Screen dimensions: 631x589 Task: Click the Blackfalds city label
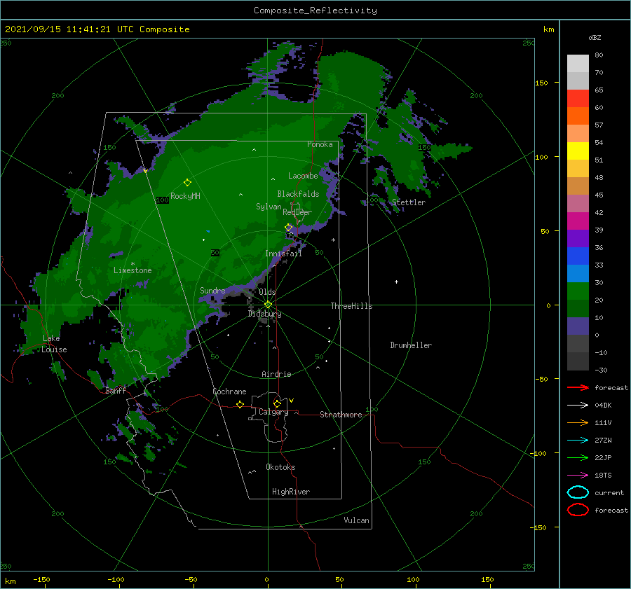pyautogui.click(x=298, y=194)
